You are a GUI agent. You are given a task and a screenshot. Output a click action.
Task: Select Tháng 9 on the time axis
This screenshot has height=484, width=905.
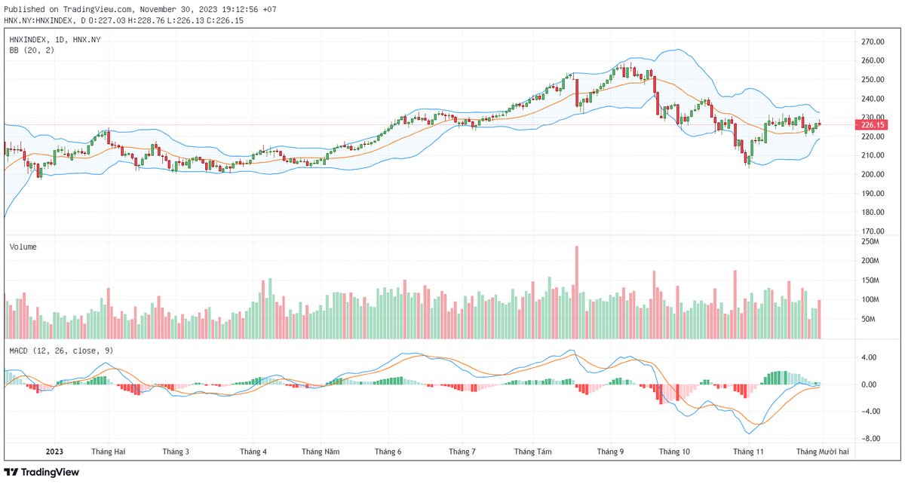[610, 452]
